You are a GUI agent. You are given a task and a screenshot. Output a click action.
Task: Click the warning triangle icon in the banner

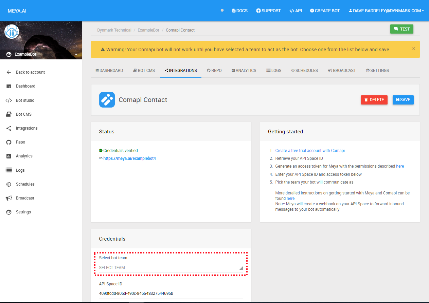tap(103, 50)
